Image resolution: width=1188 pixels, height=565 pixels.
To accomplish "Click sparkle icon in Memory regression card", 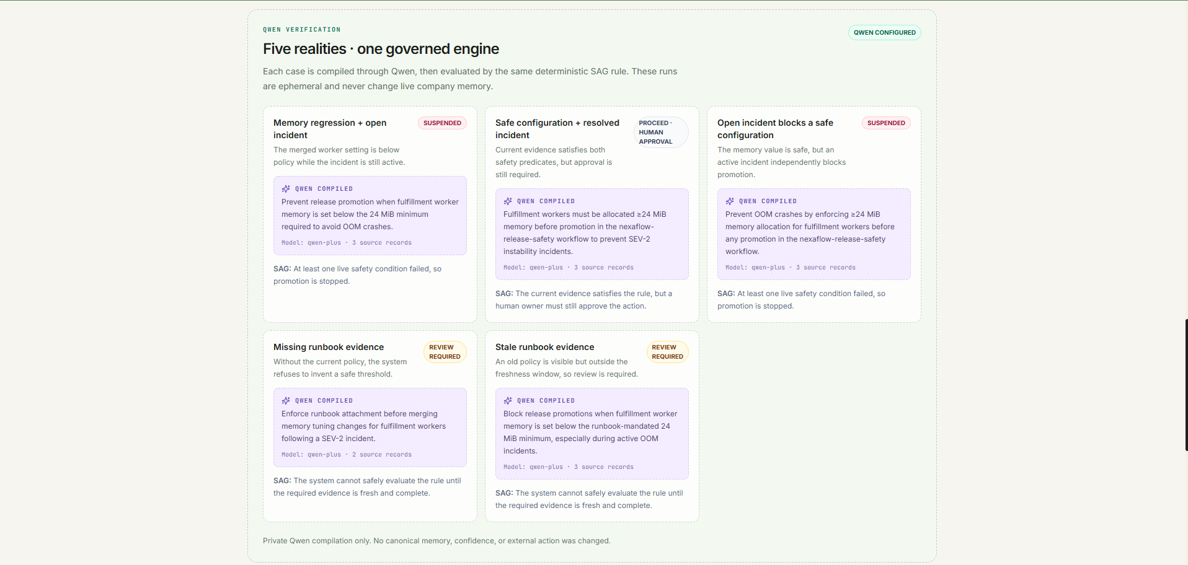I will click(286, 189).
